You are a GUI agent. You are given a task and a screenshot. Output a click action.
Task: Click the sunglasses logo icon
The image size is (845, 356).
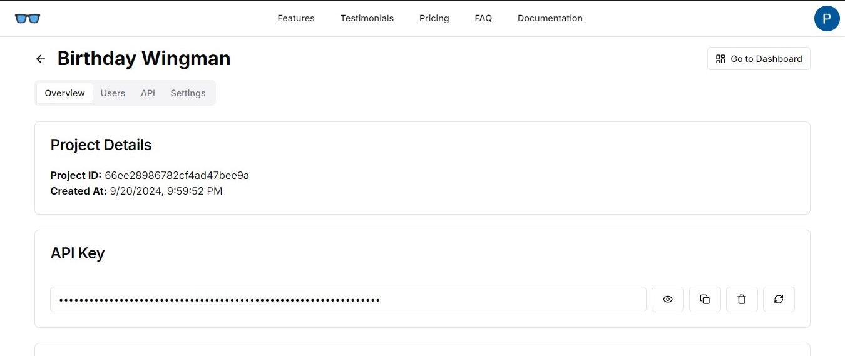tap(28, 18)
